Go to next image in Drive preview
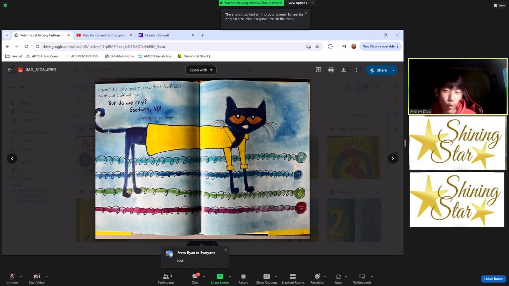 tap(393, 159)
